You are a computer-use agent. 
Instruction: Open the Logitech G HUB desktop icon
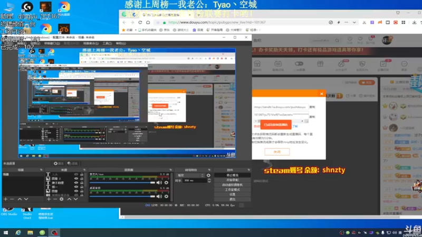[x=27, y=7]
